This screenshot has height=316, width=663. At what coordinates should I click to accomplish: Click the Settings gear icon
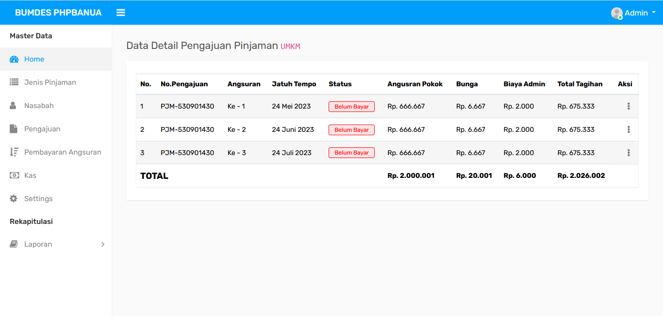[x=14, y=199]
